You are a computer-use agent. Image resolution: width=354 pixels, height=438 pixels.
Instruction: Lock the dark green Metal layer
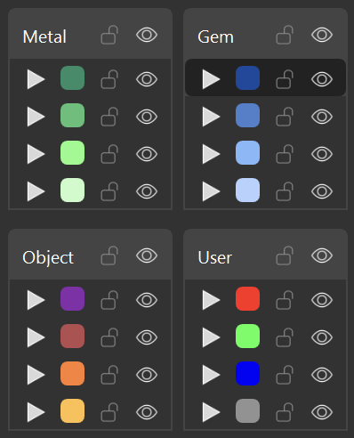[109, 79]
